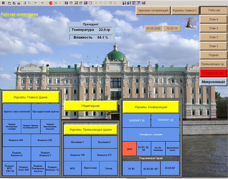Image resolution: width=228 pixels, height=179 pixels.
Task: Click the yellow Общий журнал button
Action: [x=90, y=106]
